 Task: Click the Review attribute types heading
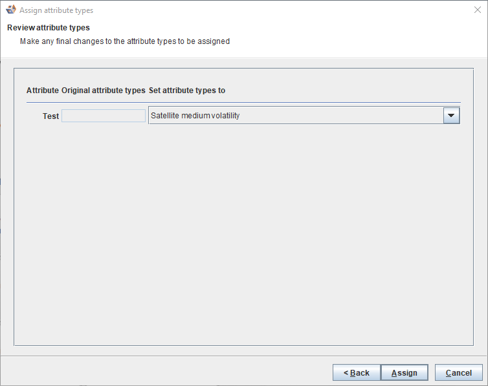point(49,28)
